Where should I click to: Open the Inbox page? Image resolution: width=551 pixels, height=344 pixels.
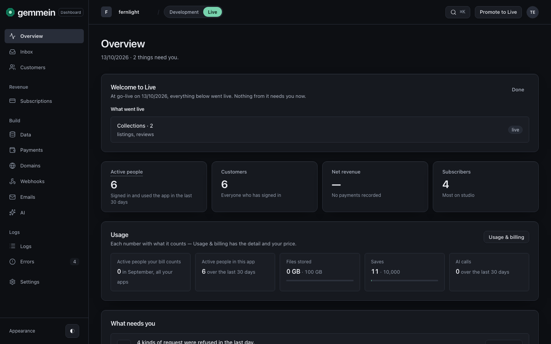[x=44, y=52]
